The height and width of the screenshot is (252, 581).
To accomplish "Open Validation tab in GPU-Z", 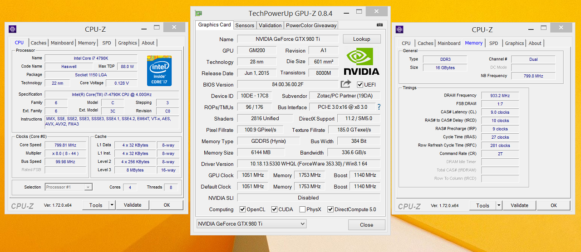I will pos(270,25).
